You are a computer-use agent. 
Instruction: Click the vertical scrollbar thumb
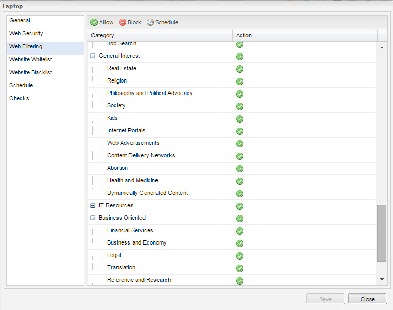coord(382,233)
